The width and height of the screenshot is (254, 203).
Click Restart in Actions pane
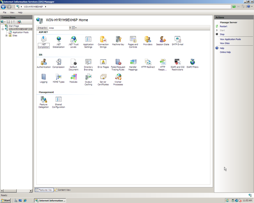(223, 26)
